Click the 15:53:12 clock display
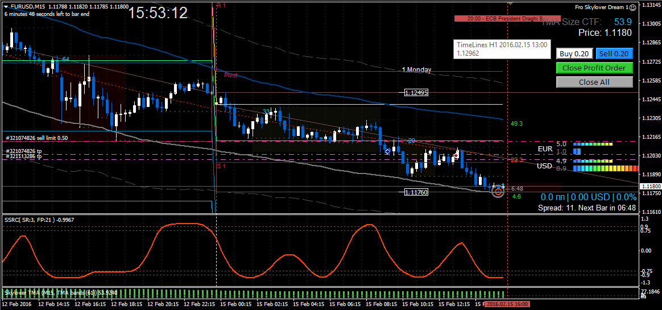The height and width of the screenshot is (310, 662). (158, 13)
